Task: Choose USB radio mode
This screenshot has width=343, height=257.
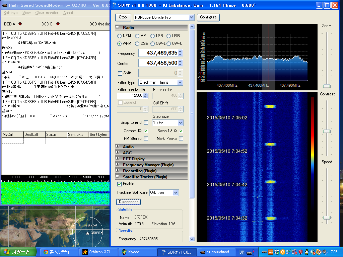Action: click(x=169, y=36)
